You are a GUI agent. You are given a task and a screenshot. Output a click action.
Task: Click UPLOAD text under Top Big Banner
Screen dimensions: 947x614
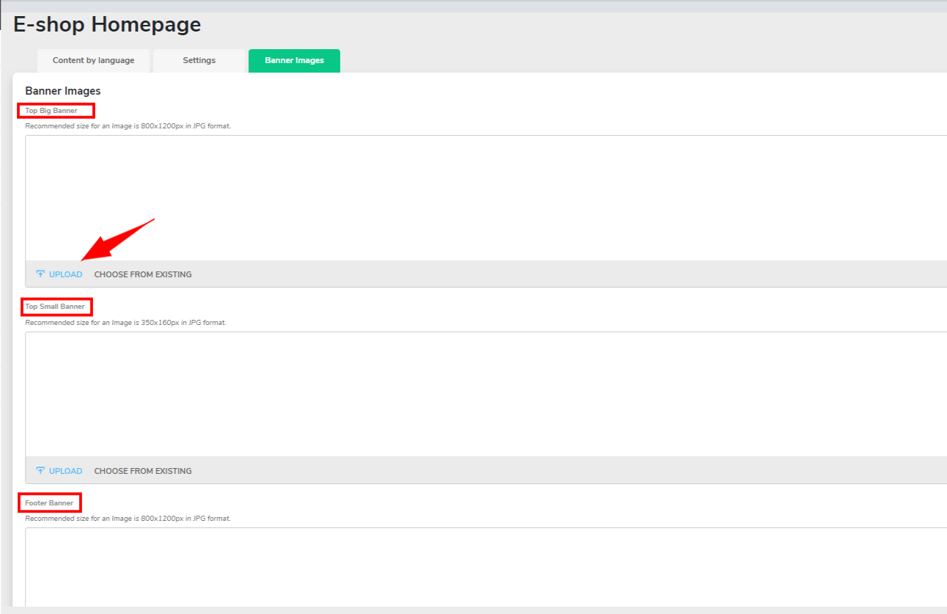pyautogui.click(x=66, y=274)
